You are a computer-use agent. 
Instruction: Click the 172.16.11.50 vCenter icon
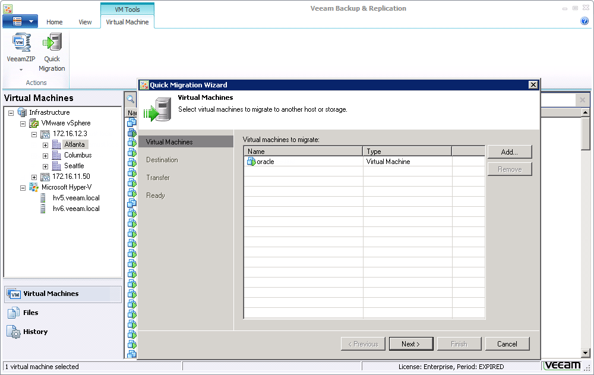[45, 177]
